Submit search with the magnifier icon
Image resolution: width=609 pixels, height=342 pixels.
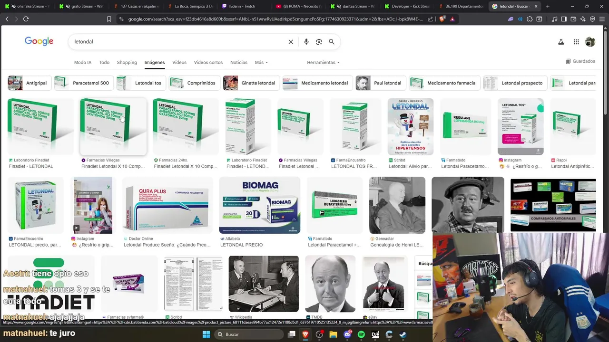click(332, 42)
